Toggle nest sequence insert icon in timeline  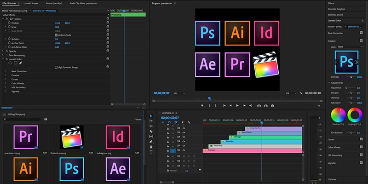click(163, 122)
